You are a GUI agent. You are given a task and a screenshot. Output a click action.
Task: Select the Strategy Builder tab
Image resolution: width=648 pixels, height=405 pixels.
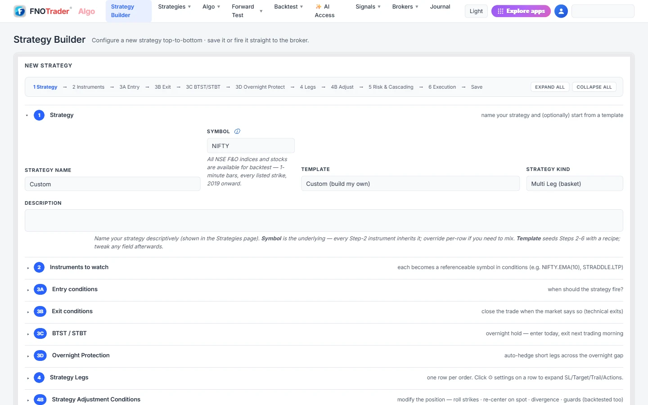point(129,11)
